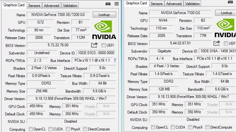Click Release Date value 2006
236x132 pixels.
pos(39,38)
